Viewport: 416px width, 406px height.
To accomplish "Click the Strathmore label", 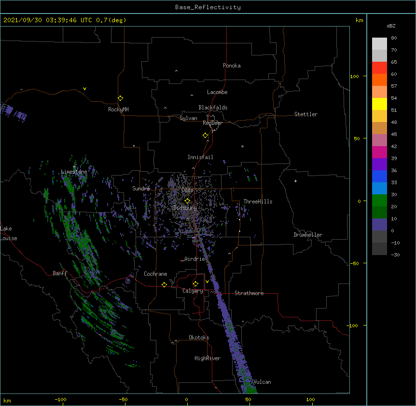I will 249,293.
